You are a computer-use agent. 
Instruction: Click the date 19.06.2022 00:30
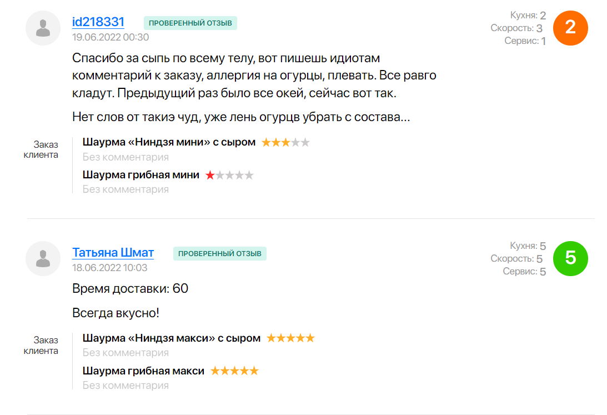point(111,37)
